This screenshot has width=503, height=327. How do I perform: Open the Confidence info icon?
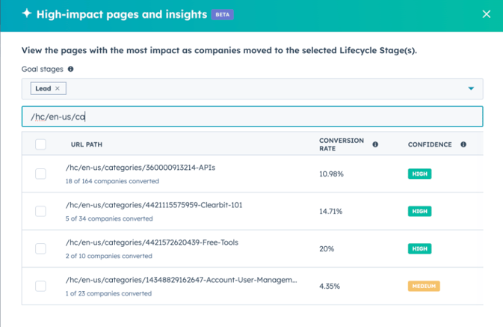(x=463, y=144)
